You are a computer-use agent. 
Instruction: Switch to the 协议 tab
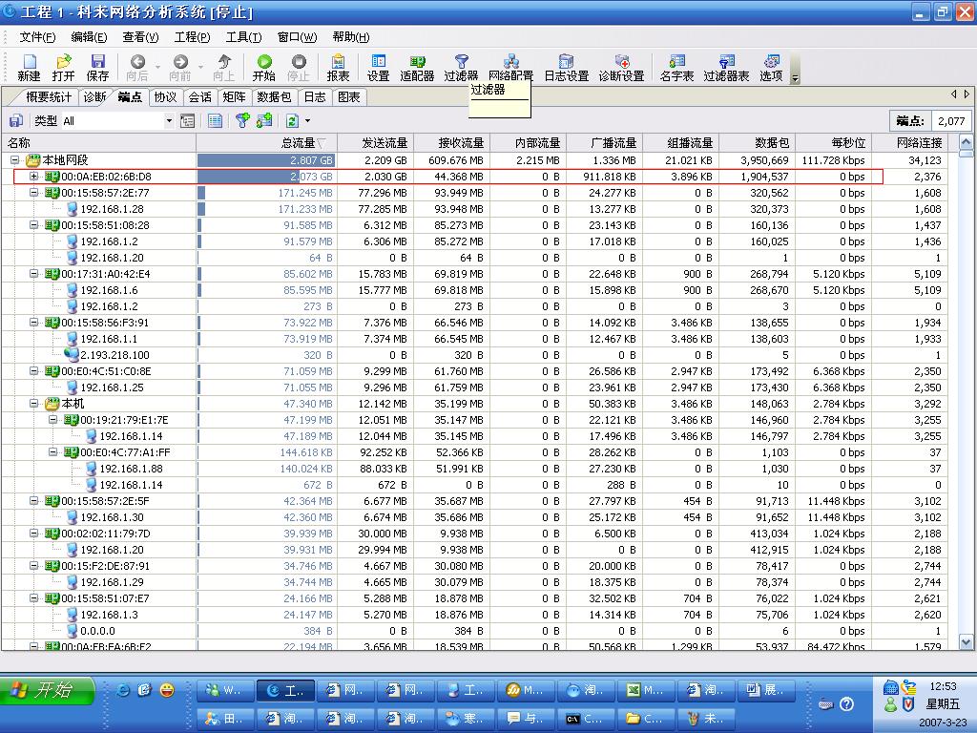(x=165, y=96)
